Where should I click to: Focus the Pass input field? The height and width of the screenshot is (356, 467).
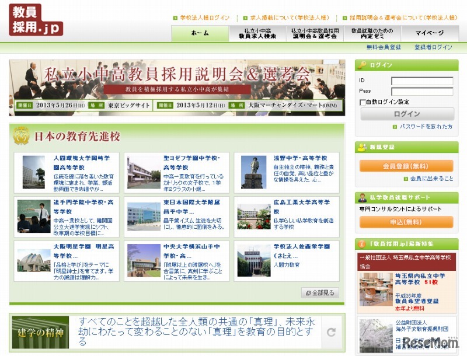pyautogui.click(x=422, y=92)
